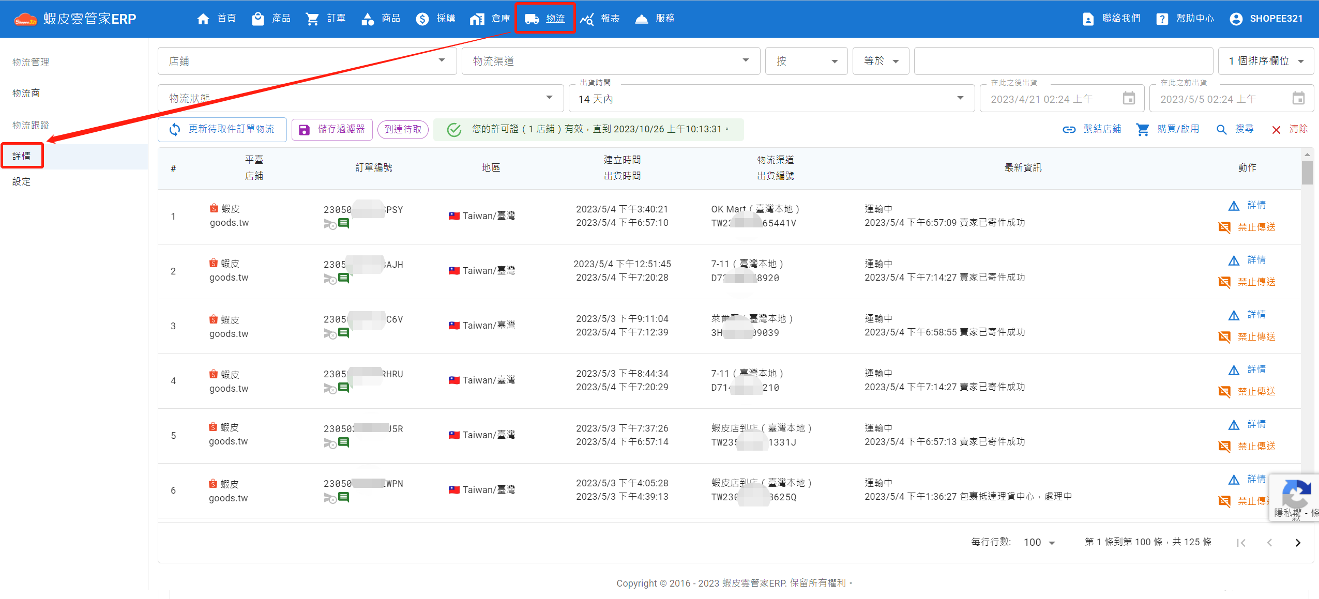
Task: Click 禁止傳送 for row 4
Action: point(1247,392)
